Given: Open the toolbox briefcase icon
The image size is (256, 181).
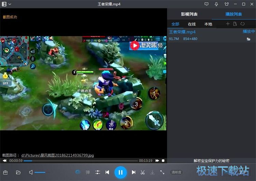Looking at the screenshot, I should pyautogui.click(x=5, y=172).
